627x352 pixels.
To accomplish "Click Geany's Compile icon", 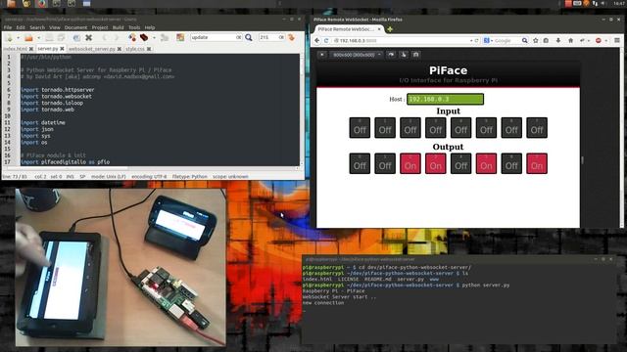I will (x=132, y=37).
